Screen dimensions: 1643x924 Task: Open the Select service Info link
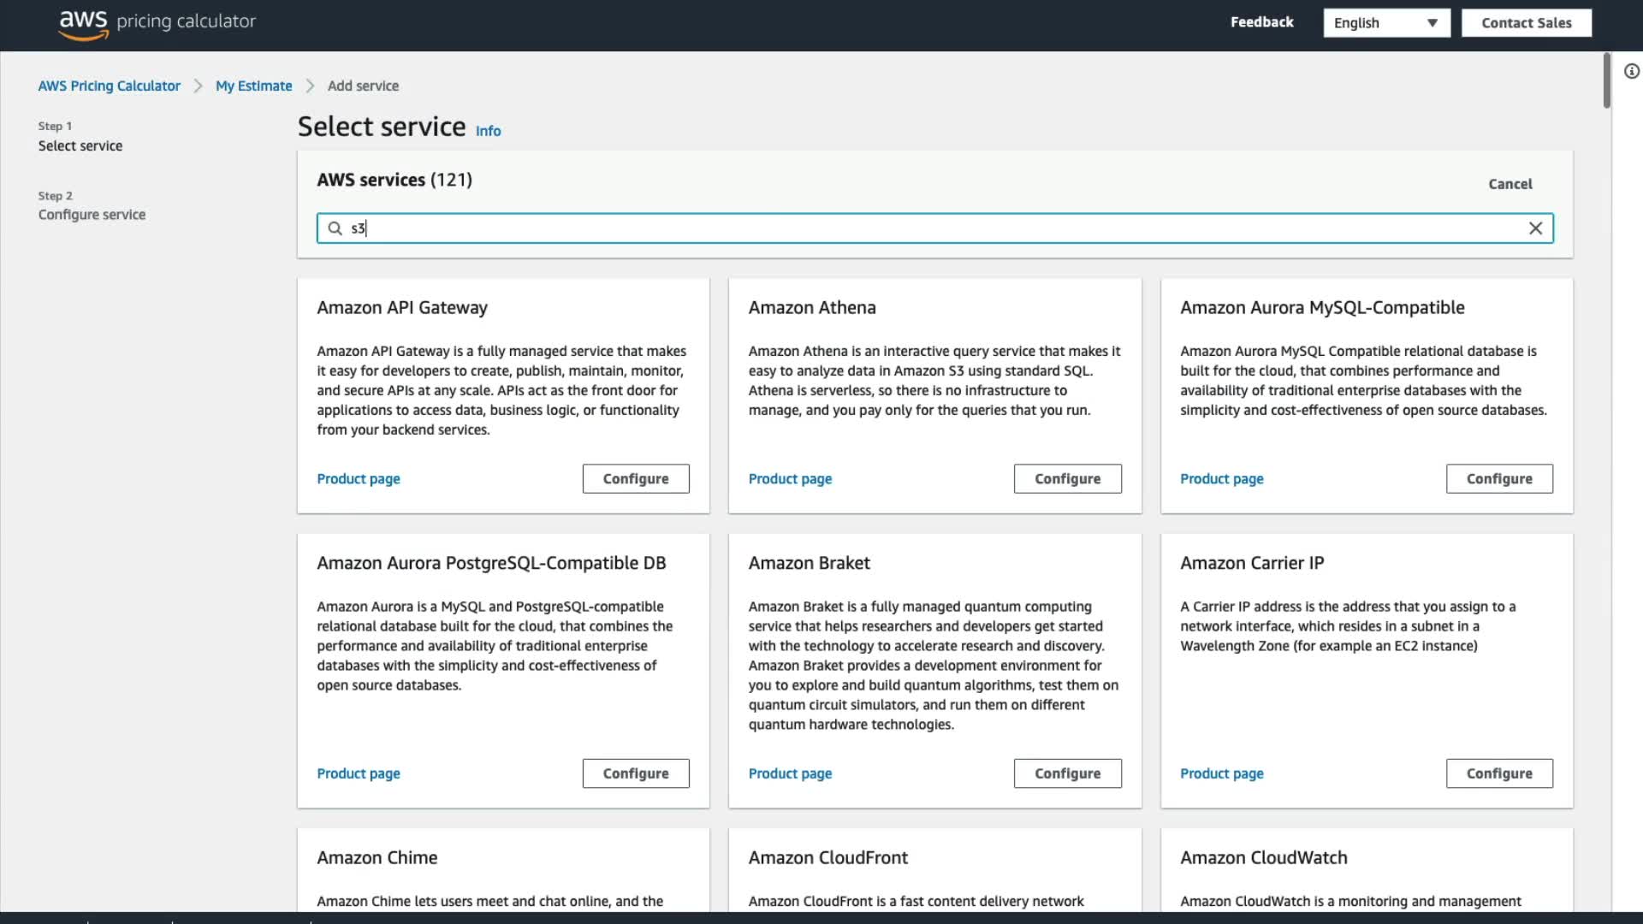[x=488, y=131]
